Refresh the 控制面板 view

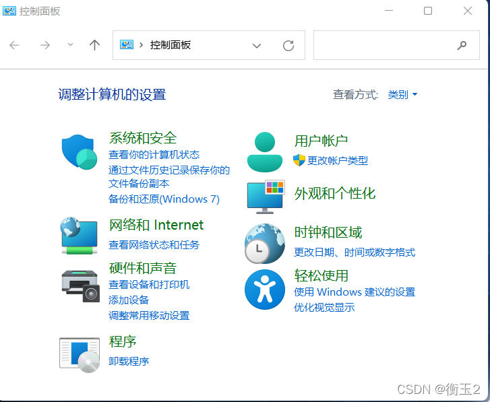[288, 46]
